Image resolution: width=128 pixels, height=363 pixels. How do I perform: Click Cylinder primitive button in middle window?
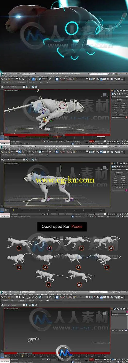pyautogui.click(x=115, y=180)
